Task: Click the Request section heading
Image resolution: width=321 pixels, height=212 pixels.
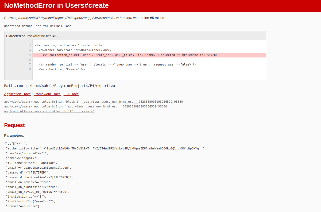Action: coord(14,125)
